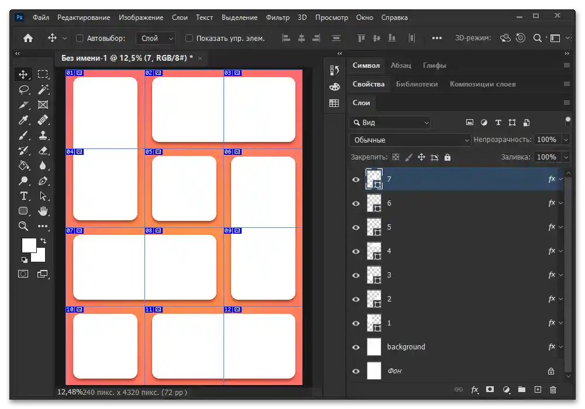Expand the effects chevron on layer 5
This screenshot has width=585, height=409.
(561, 227)
